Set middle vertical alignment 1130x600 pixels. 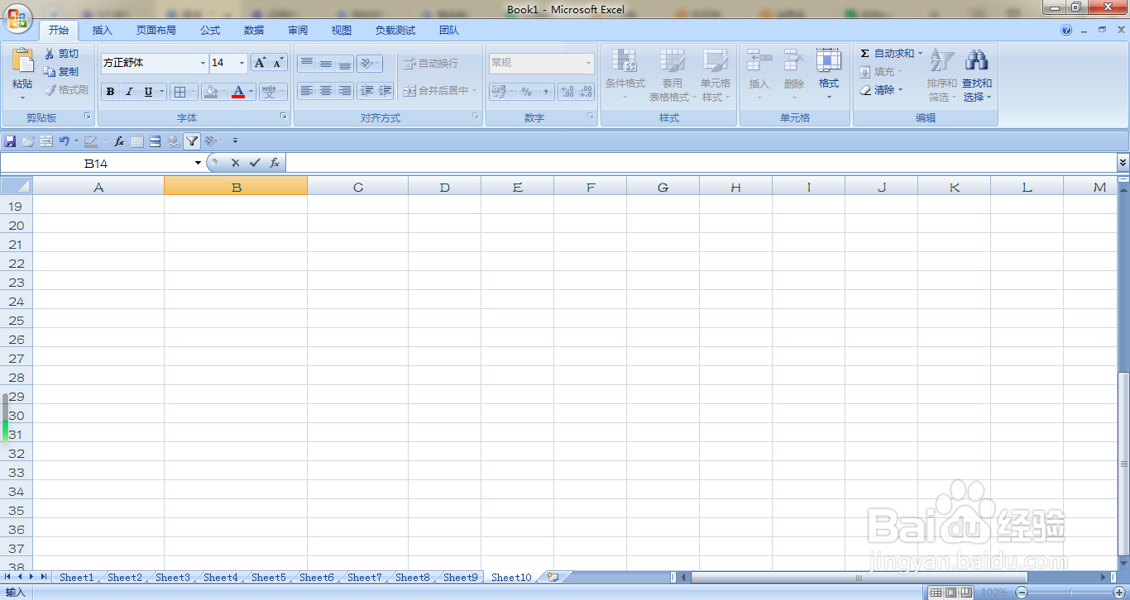pos(326,64)
